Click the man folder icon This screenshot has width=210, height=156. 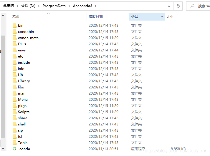14,93
